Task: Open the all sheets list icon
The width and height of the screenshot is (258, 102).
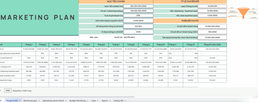Action: point(1,100)
